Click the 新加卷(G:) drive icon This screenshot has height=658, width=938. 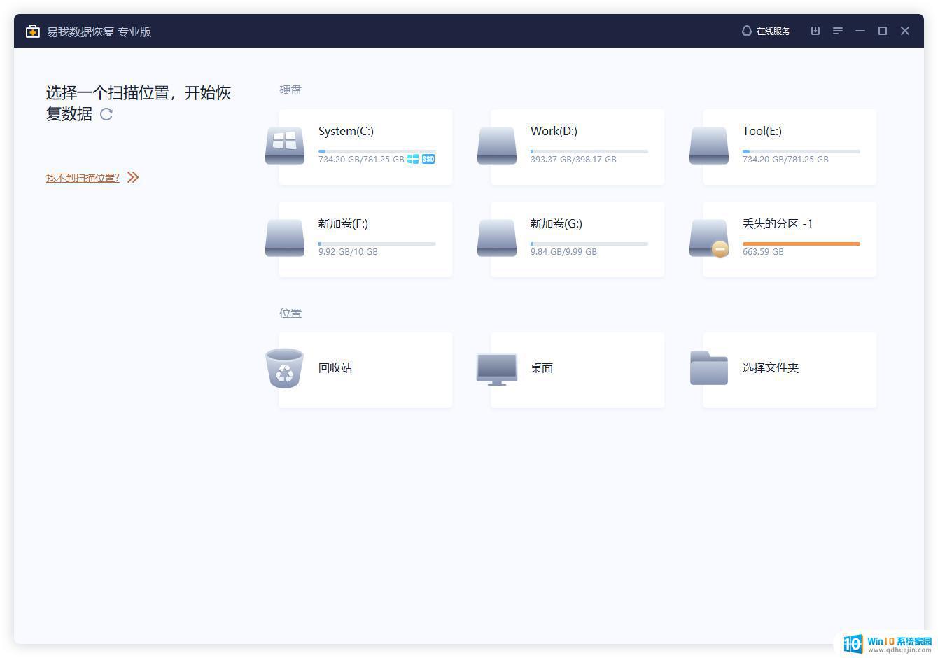tap(497, 237)
